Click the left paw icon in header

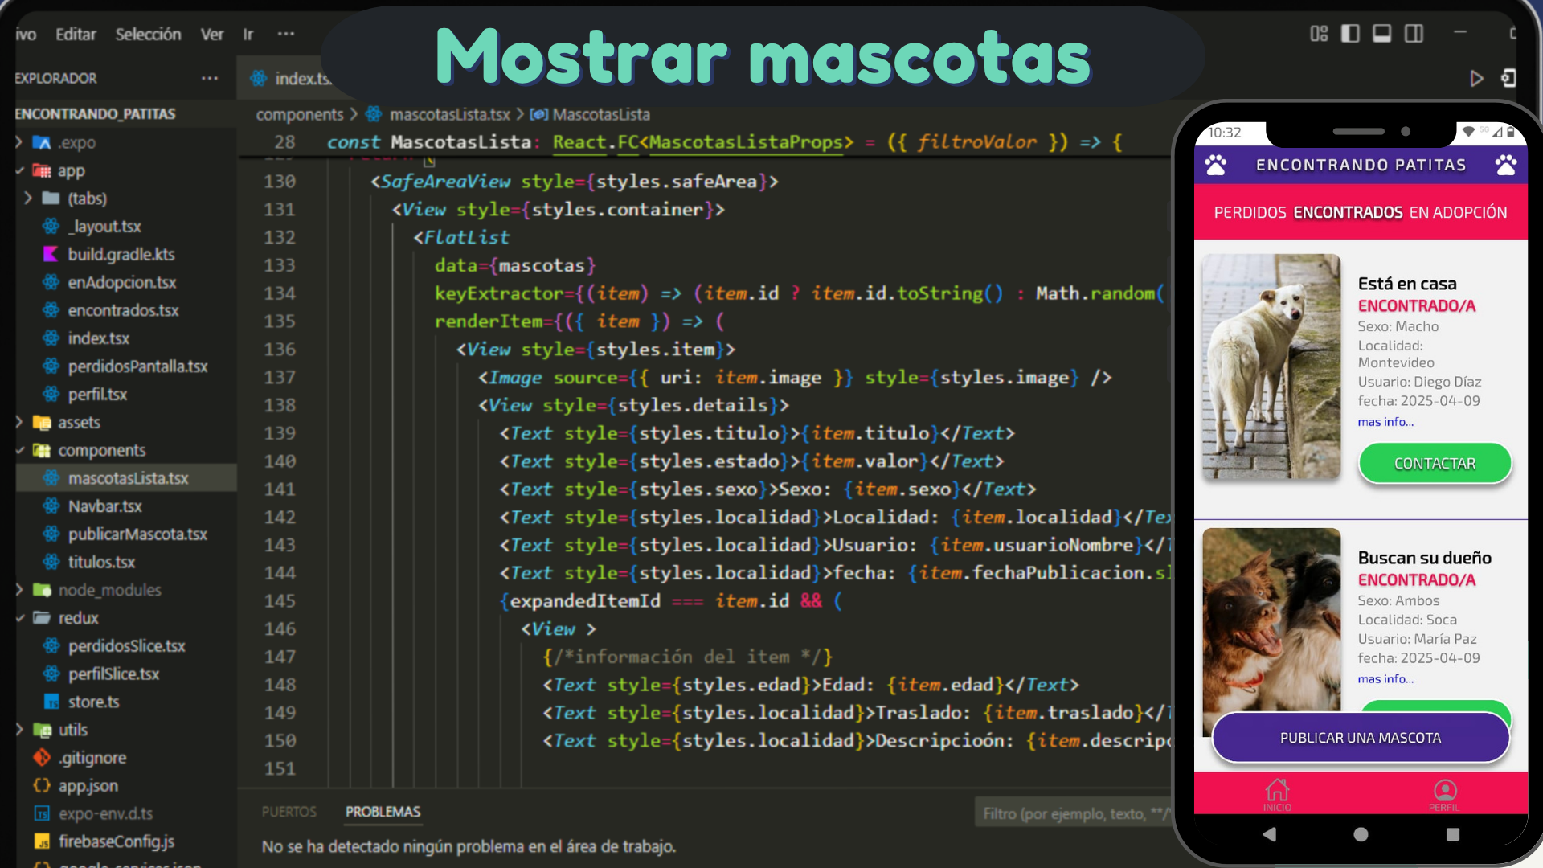[x=1216, y=166]
